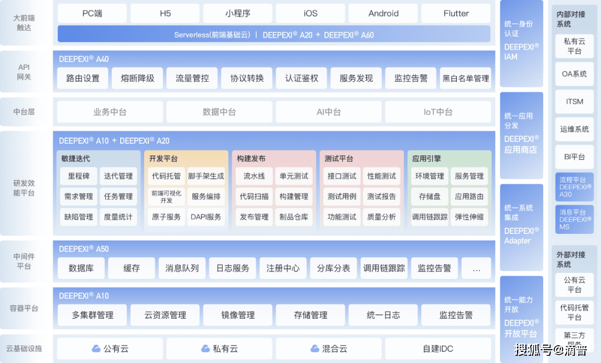This screenshot has width=601, height=363.
Task: Click "代码托管" under 开发平台
Action: [x=166, y=176]
